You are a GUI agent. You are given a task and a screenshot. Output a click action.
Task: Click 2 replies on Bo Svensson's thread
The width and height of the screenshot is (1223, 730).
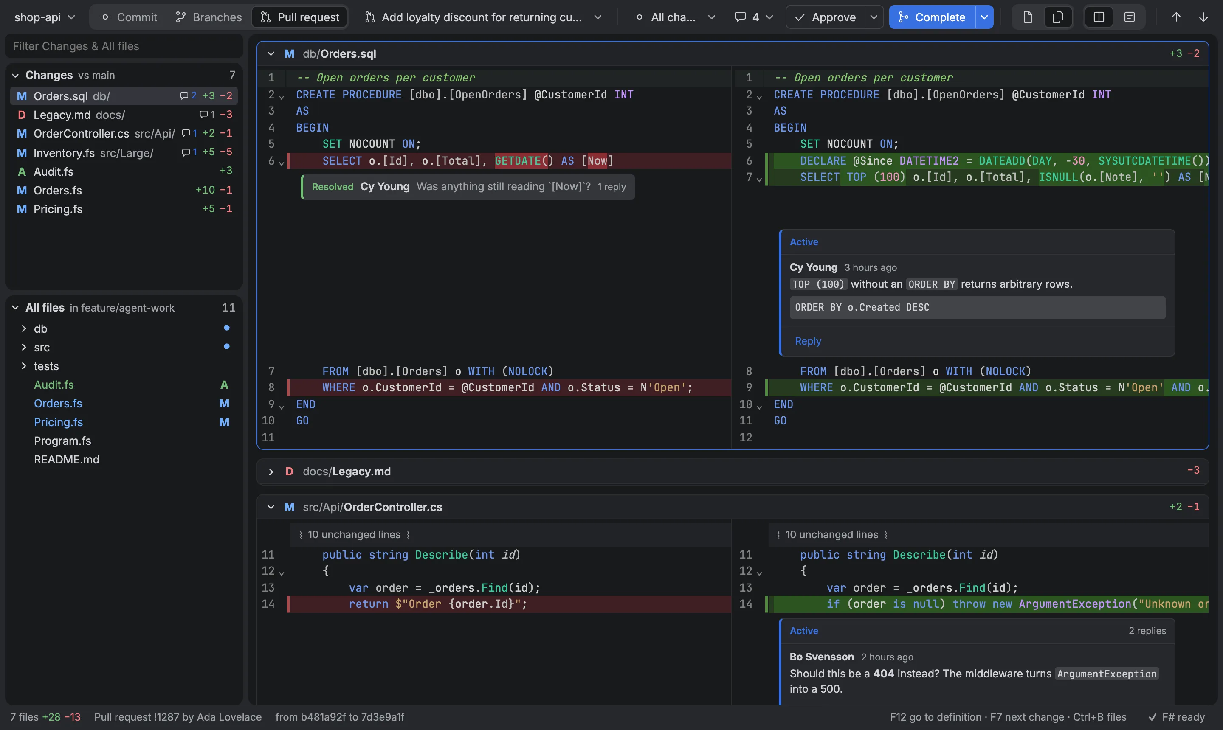tap(1147, 631)
